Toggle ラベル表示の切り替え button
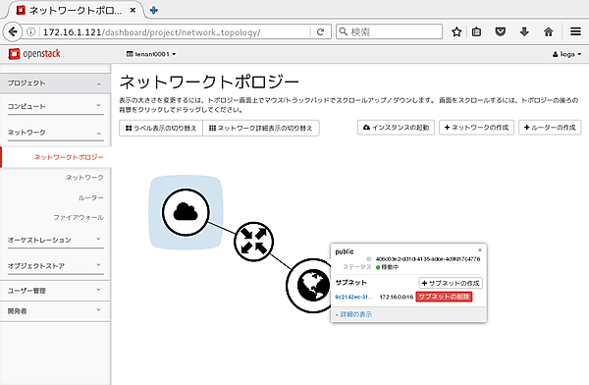This screenshot has height=385, width=589. point(161,128)
